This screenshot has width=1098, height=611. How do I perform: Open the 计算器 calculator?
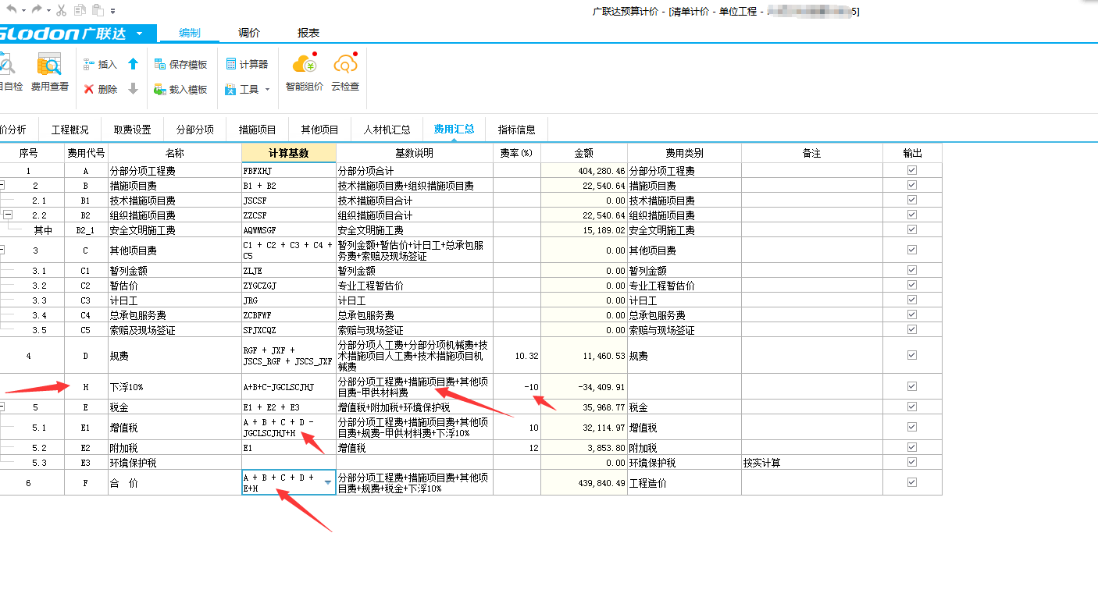click(x=247, y=65)
